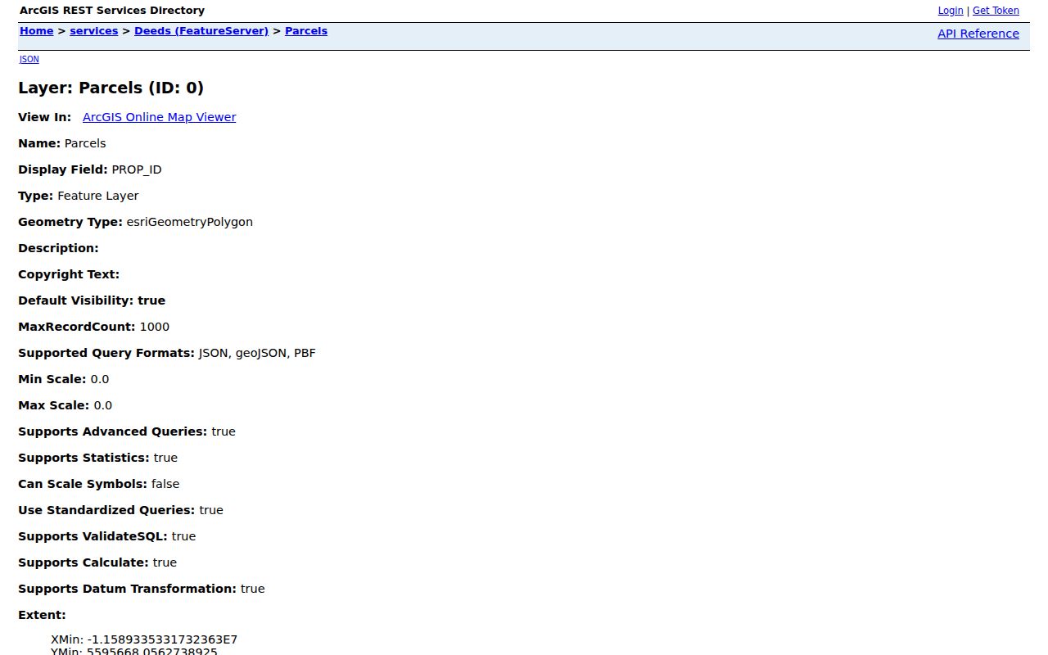Select the 'Name: Parcels' line
The width and height of the screenshot is (1048, 655).
62,143
